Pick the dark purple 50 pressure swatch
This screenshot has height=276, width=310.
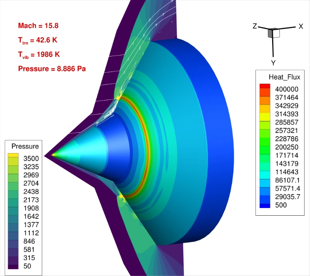click(13, 266)
